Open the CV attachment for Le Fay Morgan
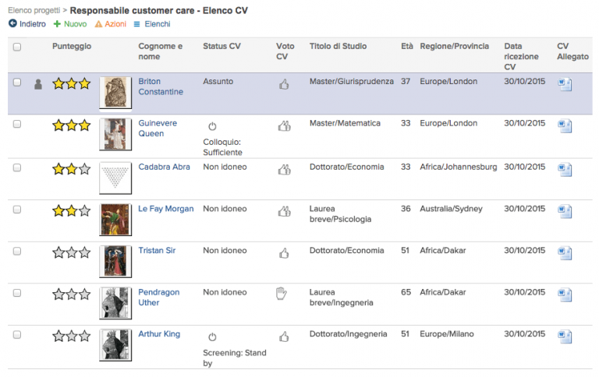Image resolution: width=599 pixels, height=377 pixels. [x=565, y=211]
